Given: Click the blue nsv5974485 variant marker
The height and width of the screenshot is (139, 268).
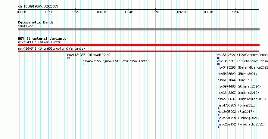Looking at the screenshot, I should [218, 89].
